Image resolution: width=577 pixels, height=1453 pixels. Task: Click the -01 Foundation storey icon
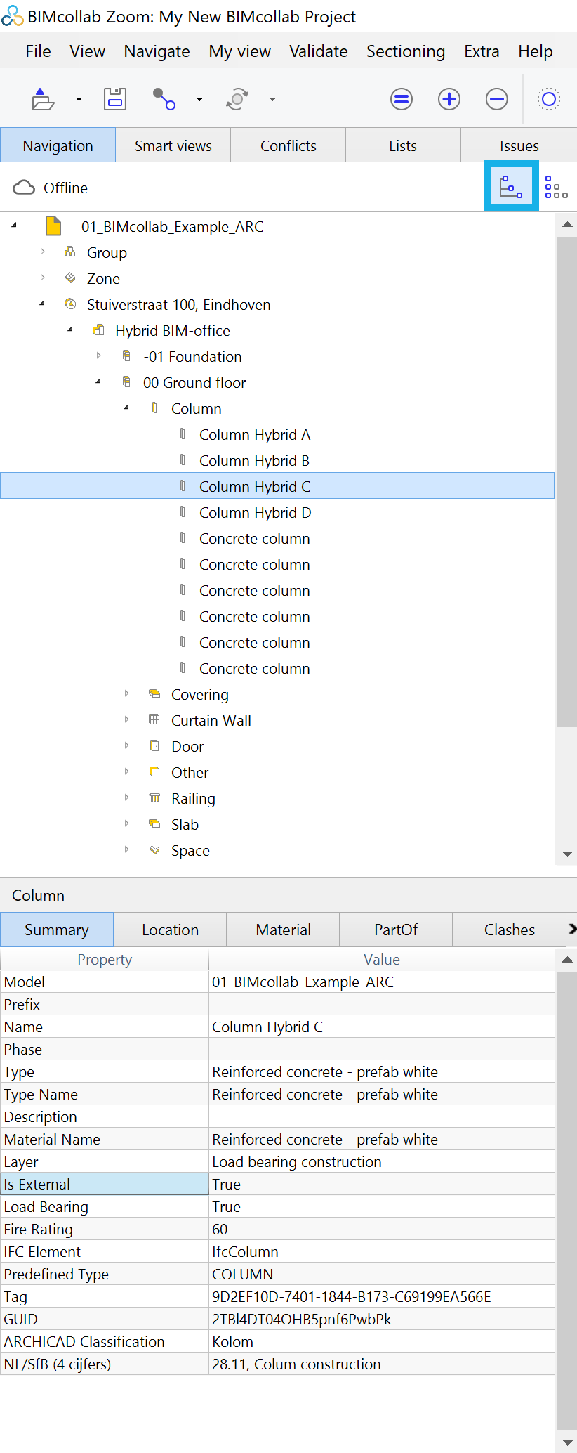coord(126,356)
